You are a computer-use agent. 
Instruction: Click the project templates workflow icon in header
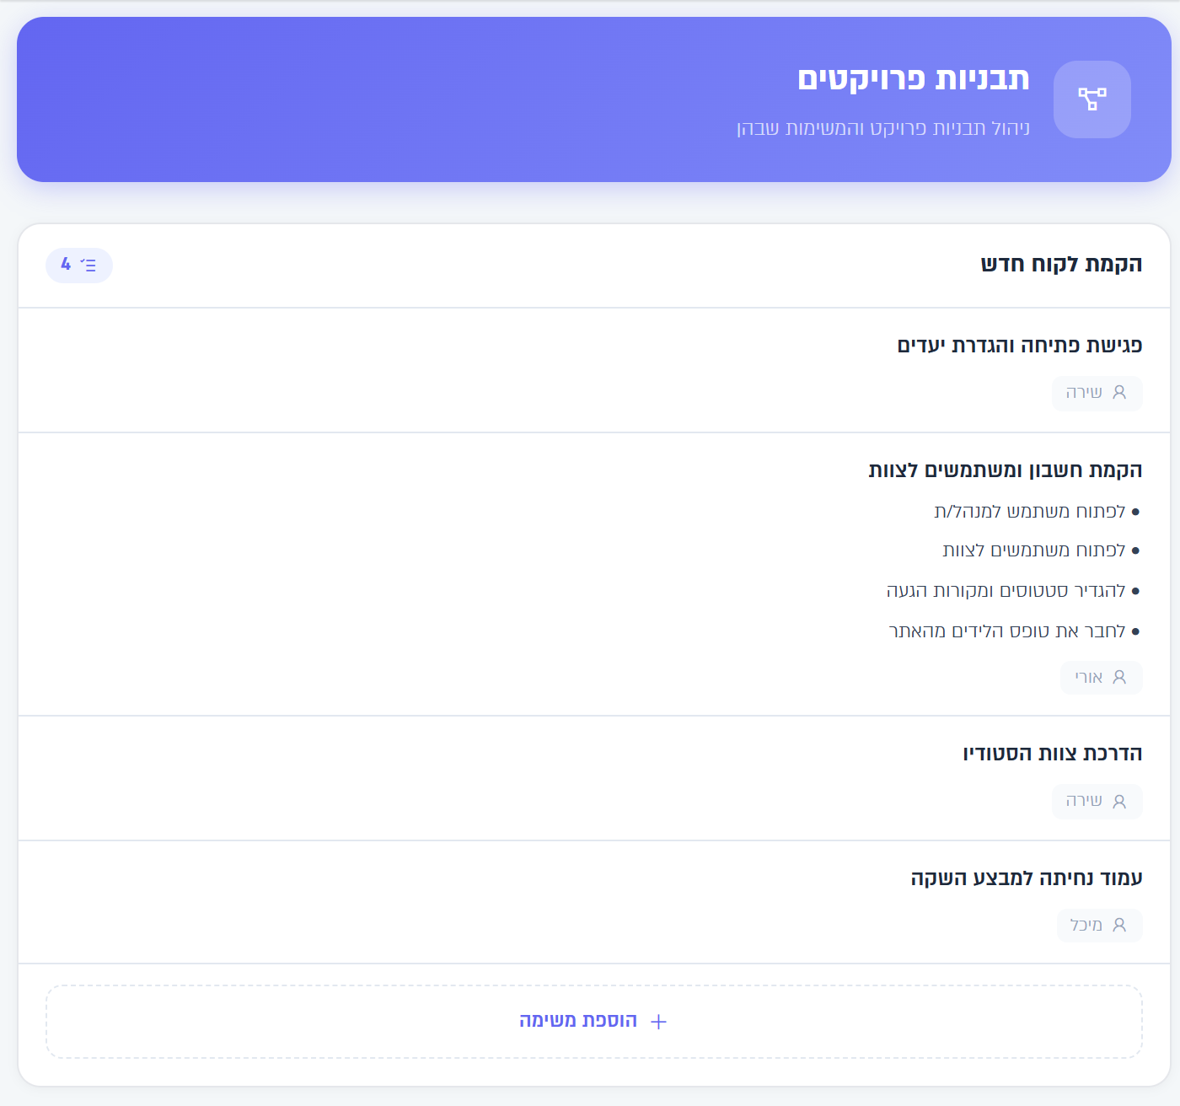1091,99
